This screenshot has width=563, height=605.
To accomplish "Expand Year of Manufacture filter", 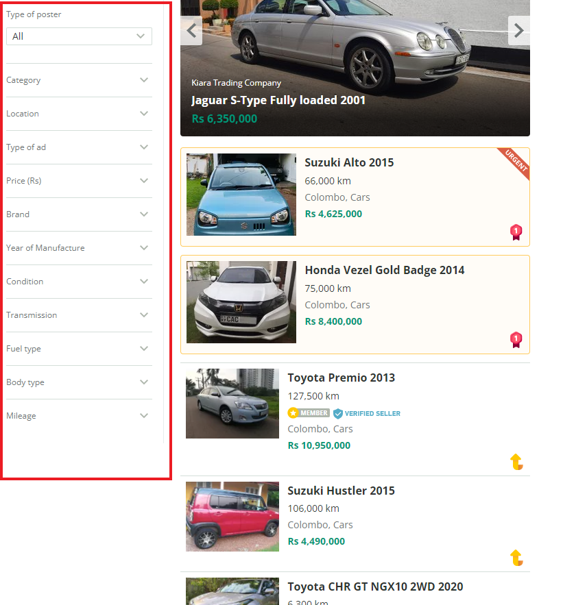I will click(79, 248).
